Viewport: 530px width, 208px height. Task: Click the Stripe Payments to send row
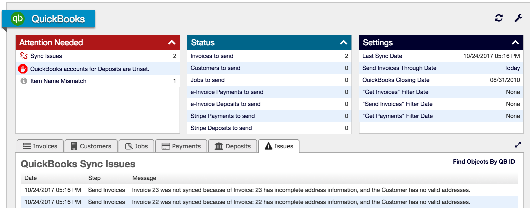pos(269,116)
